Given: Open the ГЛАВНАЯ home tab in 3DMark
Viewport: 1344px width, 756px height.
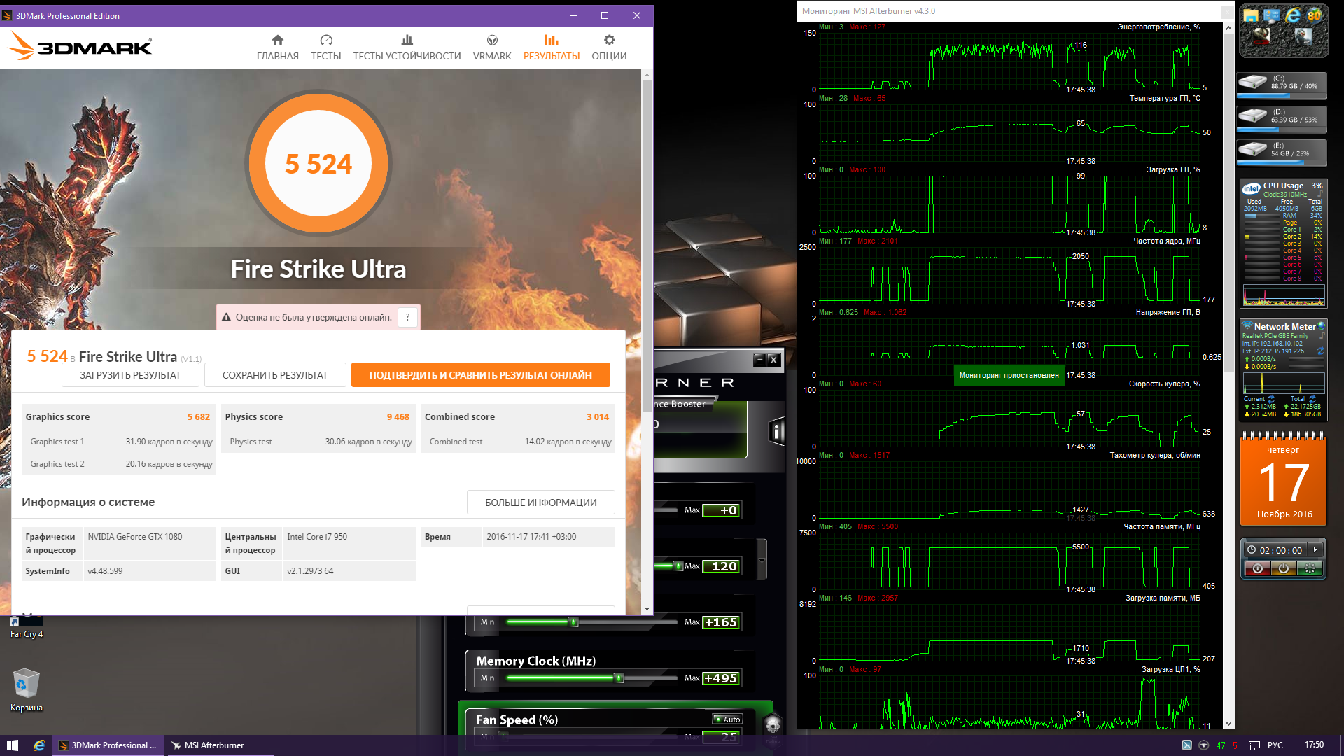Looking at the screenshot, I should [277, 48].
